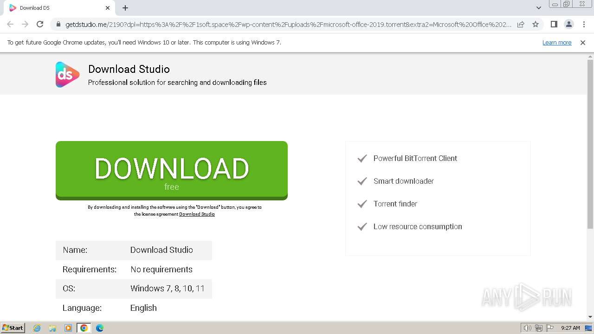
Task: Click the Low resource consumption checkmark icon
Action: click(x=362, y=226)
